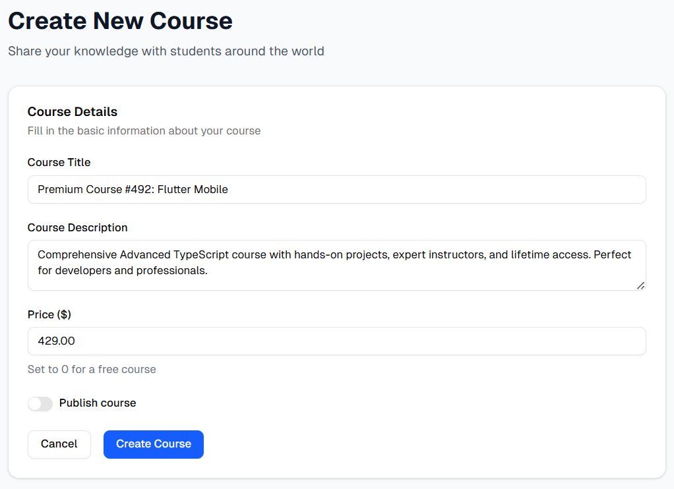Viewport: 674px width, 489px height.
Task: Click the Create Course button
Action: pyautogui.click(x=153, y=444)
